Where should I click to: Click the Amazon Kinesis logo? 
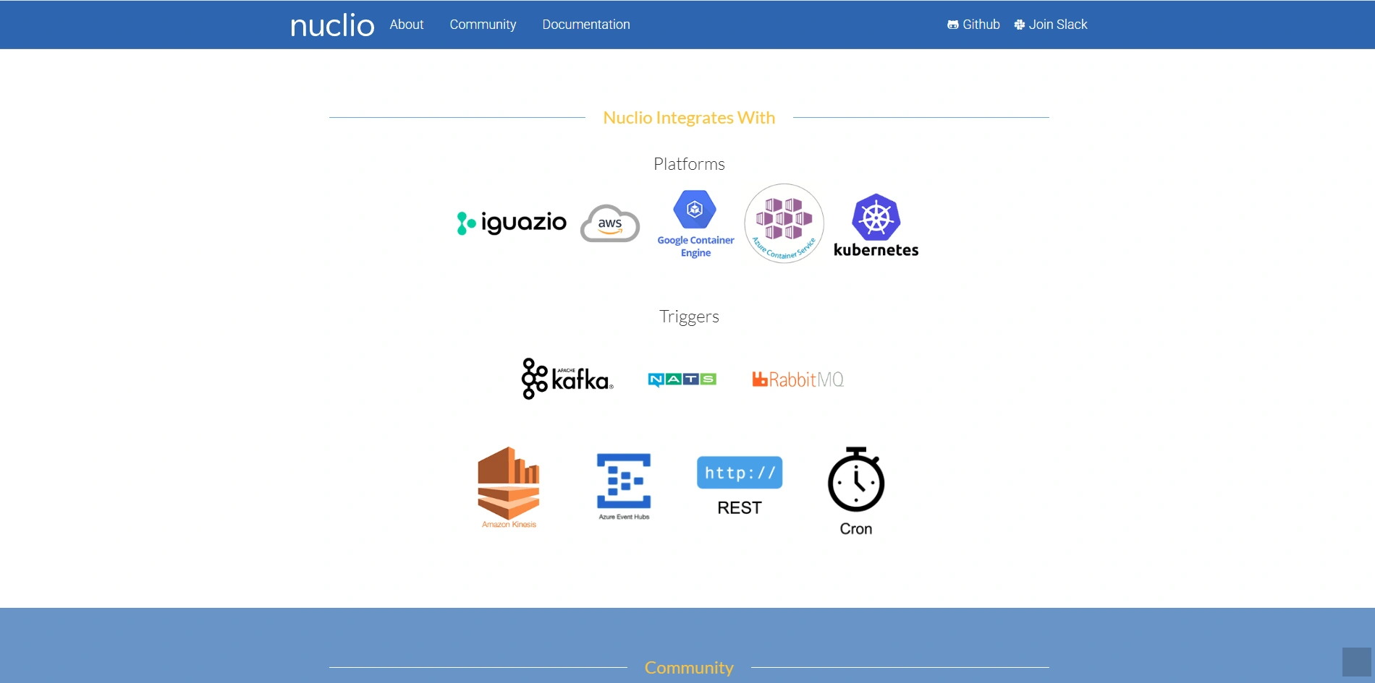tap(509, 488)
